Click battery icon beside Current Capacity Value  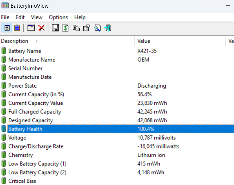(4, 103)
